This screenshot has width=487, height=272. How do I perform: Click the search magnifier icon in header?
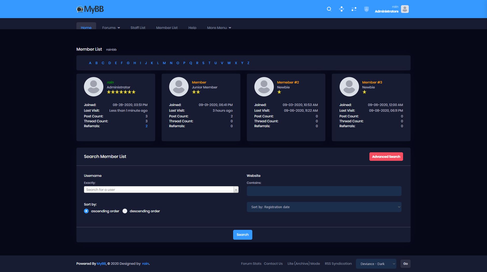(329, 9)
